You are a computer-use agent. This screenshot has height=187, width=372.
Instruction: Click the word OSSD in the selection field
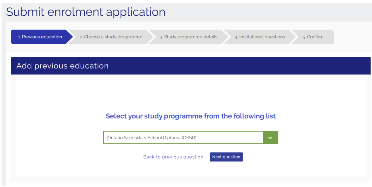pyautogui.click(x=189, y=138)
